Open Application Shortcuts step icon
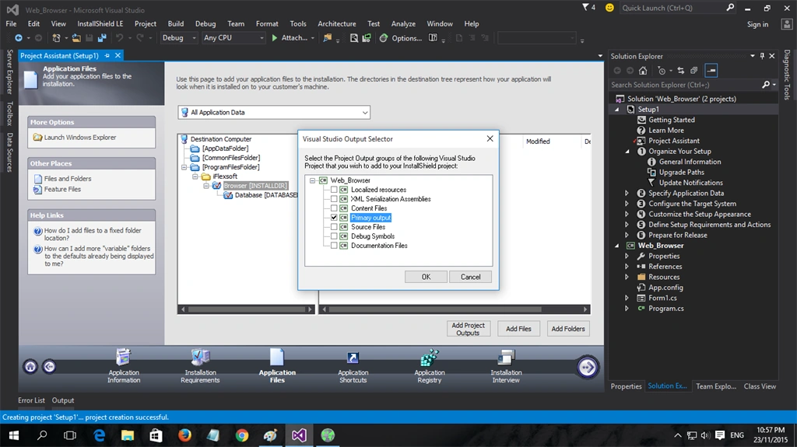Image resolution: width=797 pixels, height=447 pixels. pos(353,358)
